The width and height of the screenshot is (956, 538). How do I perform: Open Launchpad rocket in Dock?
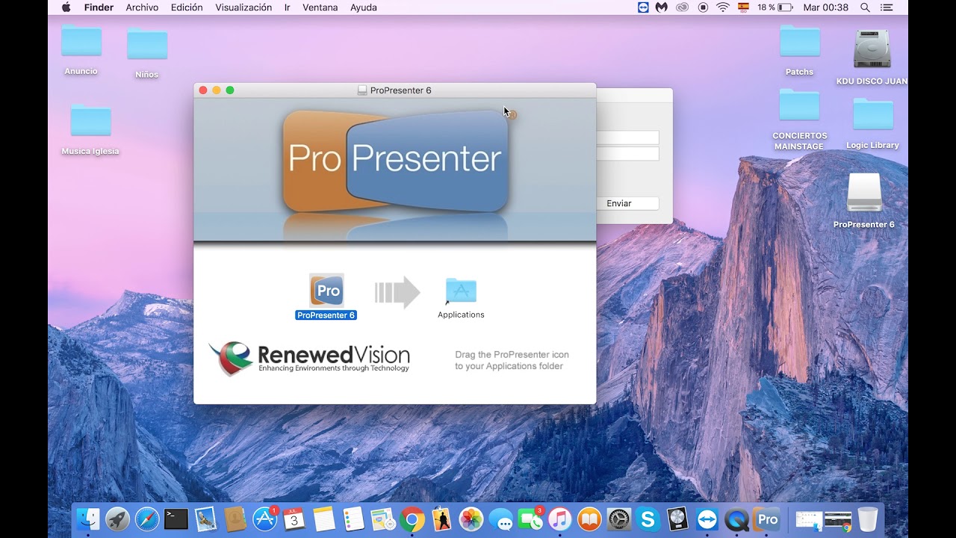click(x=117, y=519)
